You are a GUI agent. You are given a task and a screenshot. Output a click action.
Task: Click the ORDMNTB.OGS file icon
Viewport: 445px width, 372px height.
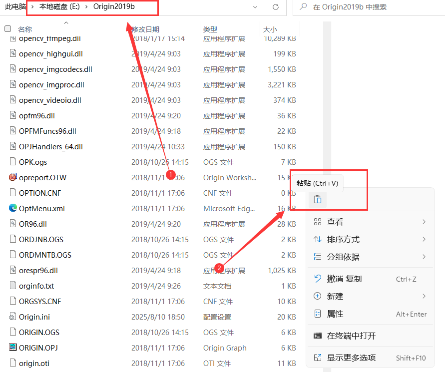(x=13, y=254)
